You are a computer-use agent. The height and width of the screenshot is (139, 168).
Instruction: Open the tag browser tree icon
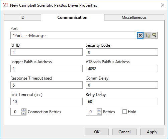coord(147,35)
